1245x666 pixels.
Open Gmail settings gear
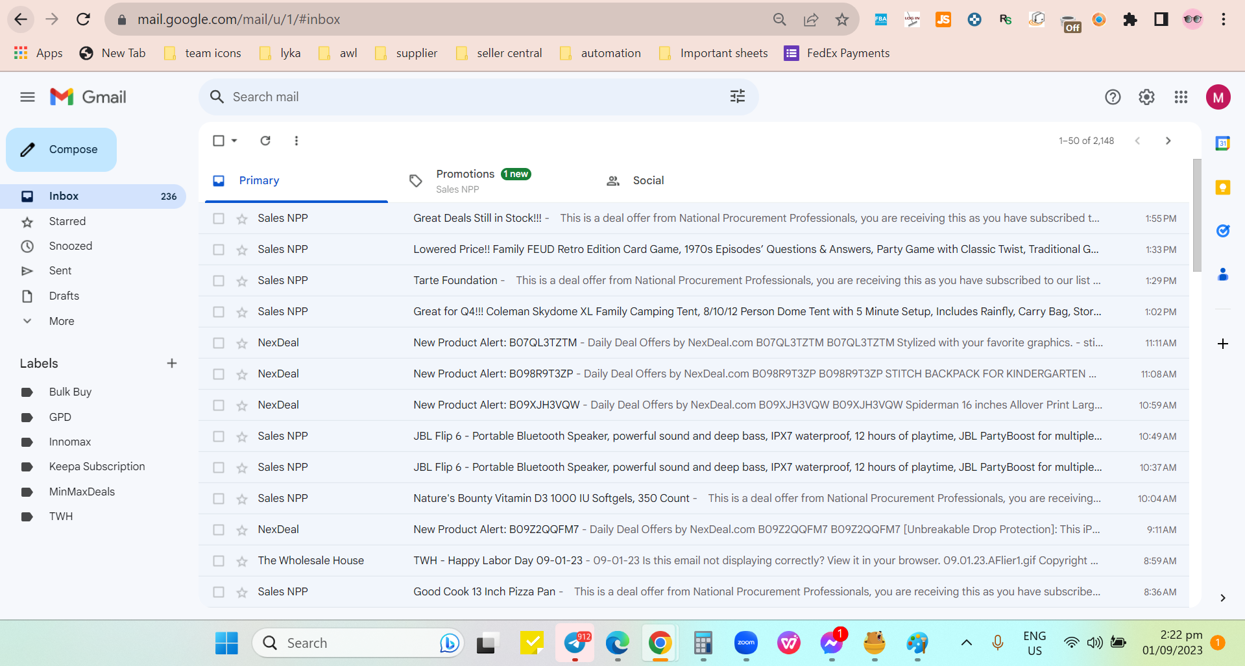[1146, 97]
